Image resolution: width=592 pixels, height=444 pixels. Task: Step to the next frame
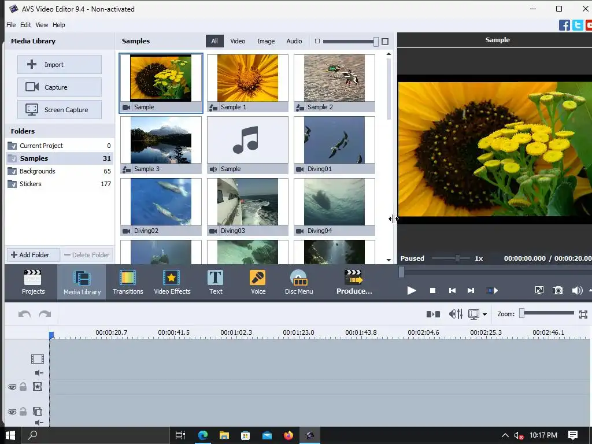(x=471, y=290)
